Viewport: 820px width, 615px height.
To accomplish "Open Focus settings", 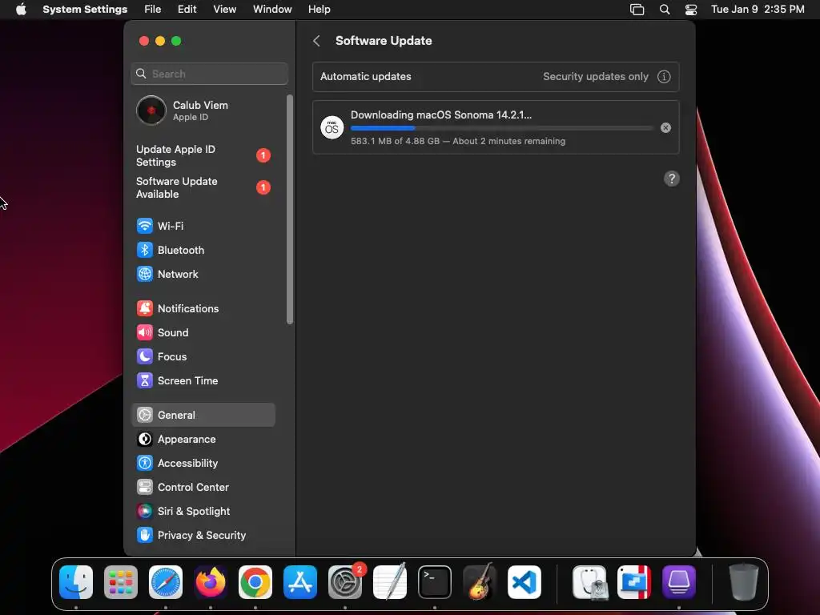I will coord(203,356).
